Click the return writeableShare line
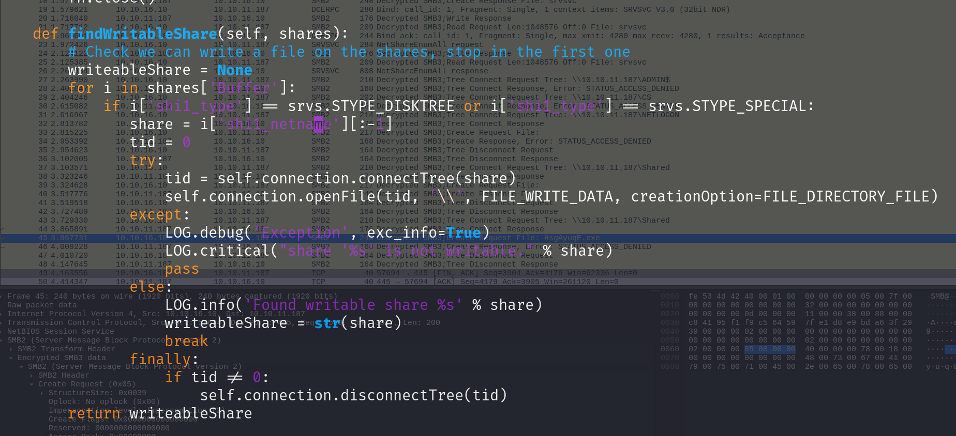The image size is (956, 436). [x=160, y=413]
